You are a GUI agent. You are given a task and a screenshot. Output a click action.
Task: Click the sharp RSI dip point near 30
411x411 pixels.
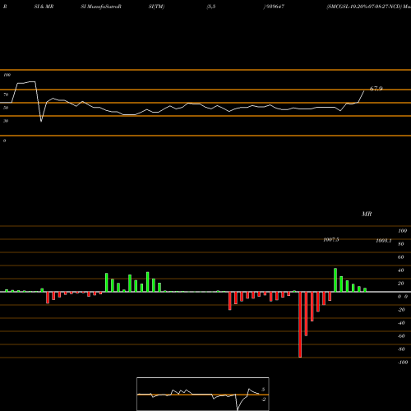[41, 121]
